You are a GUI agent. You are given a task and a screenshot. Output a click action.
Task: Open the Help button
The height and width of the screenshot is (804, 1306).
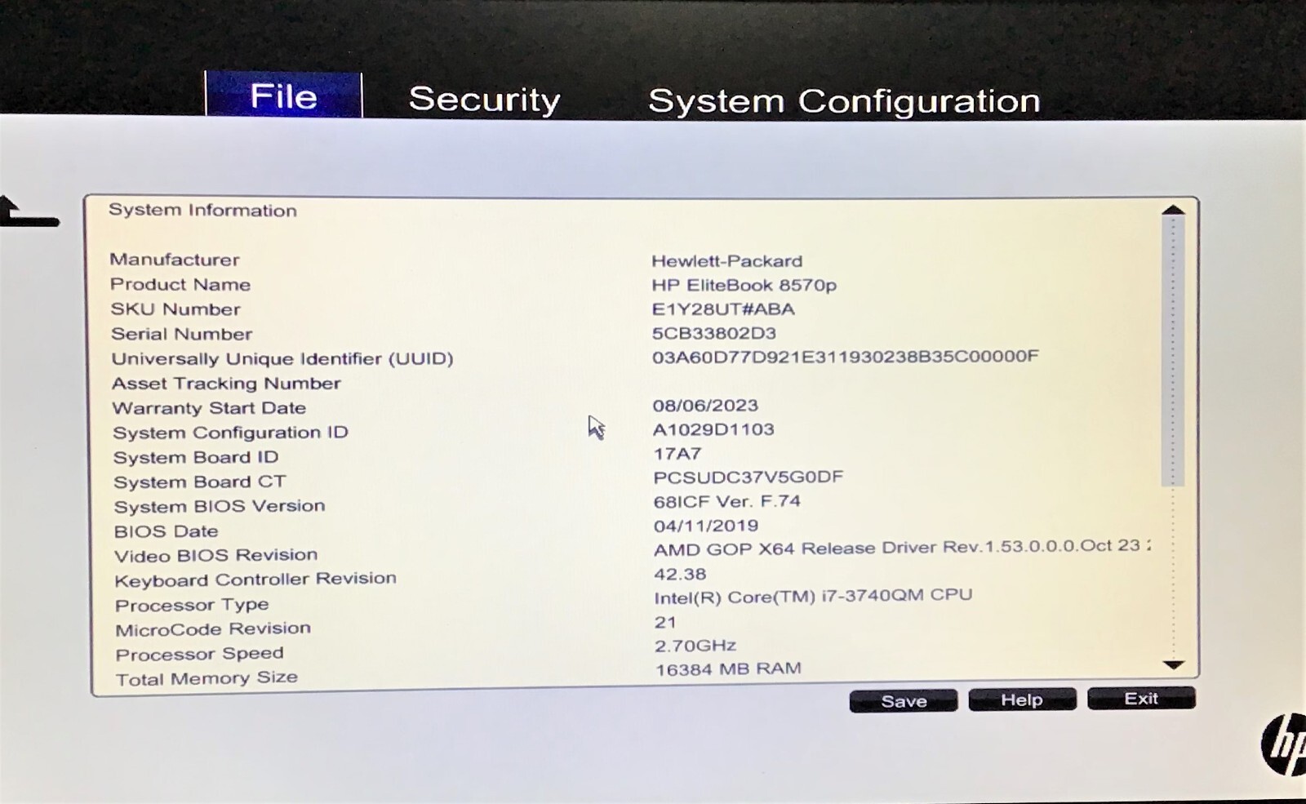[x=1022, y=700]
